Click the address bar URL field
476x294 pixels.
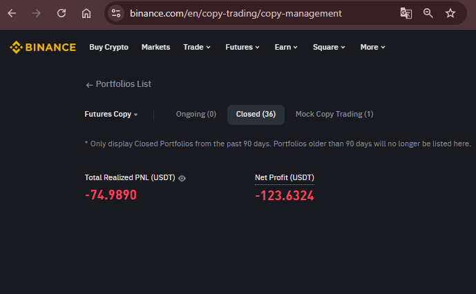tap(236, 13)
